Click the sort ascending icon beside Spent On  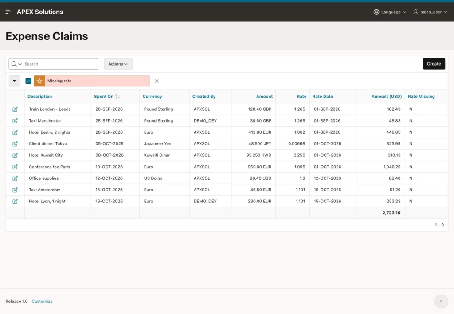pos(117,97)
